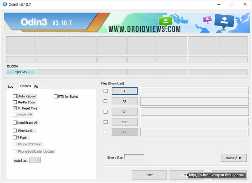This screenshot has height=183, width=252.
Task: Minimize the Odin3 window
Action: point(219,4)
